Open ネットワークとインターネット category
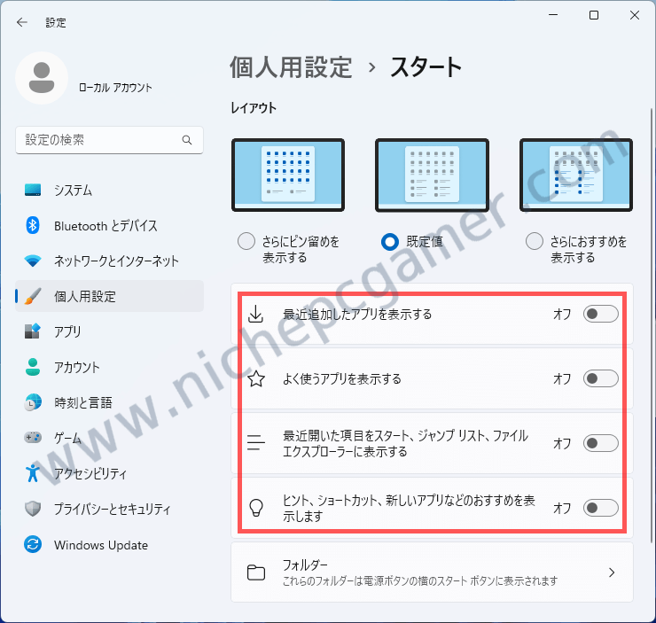656x623 pixels. click(x=109, y=261)
